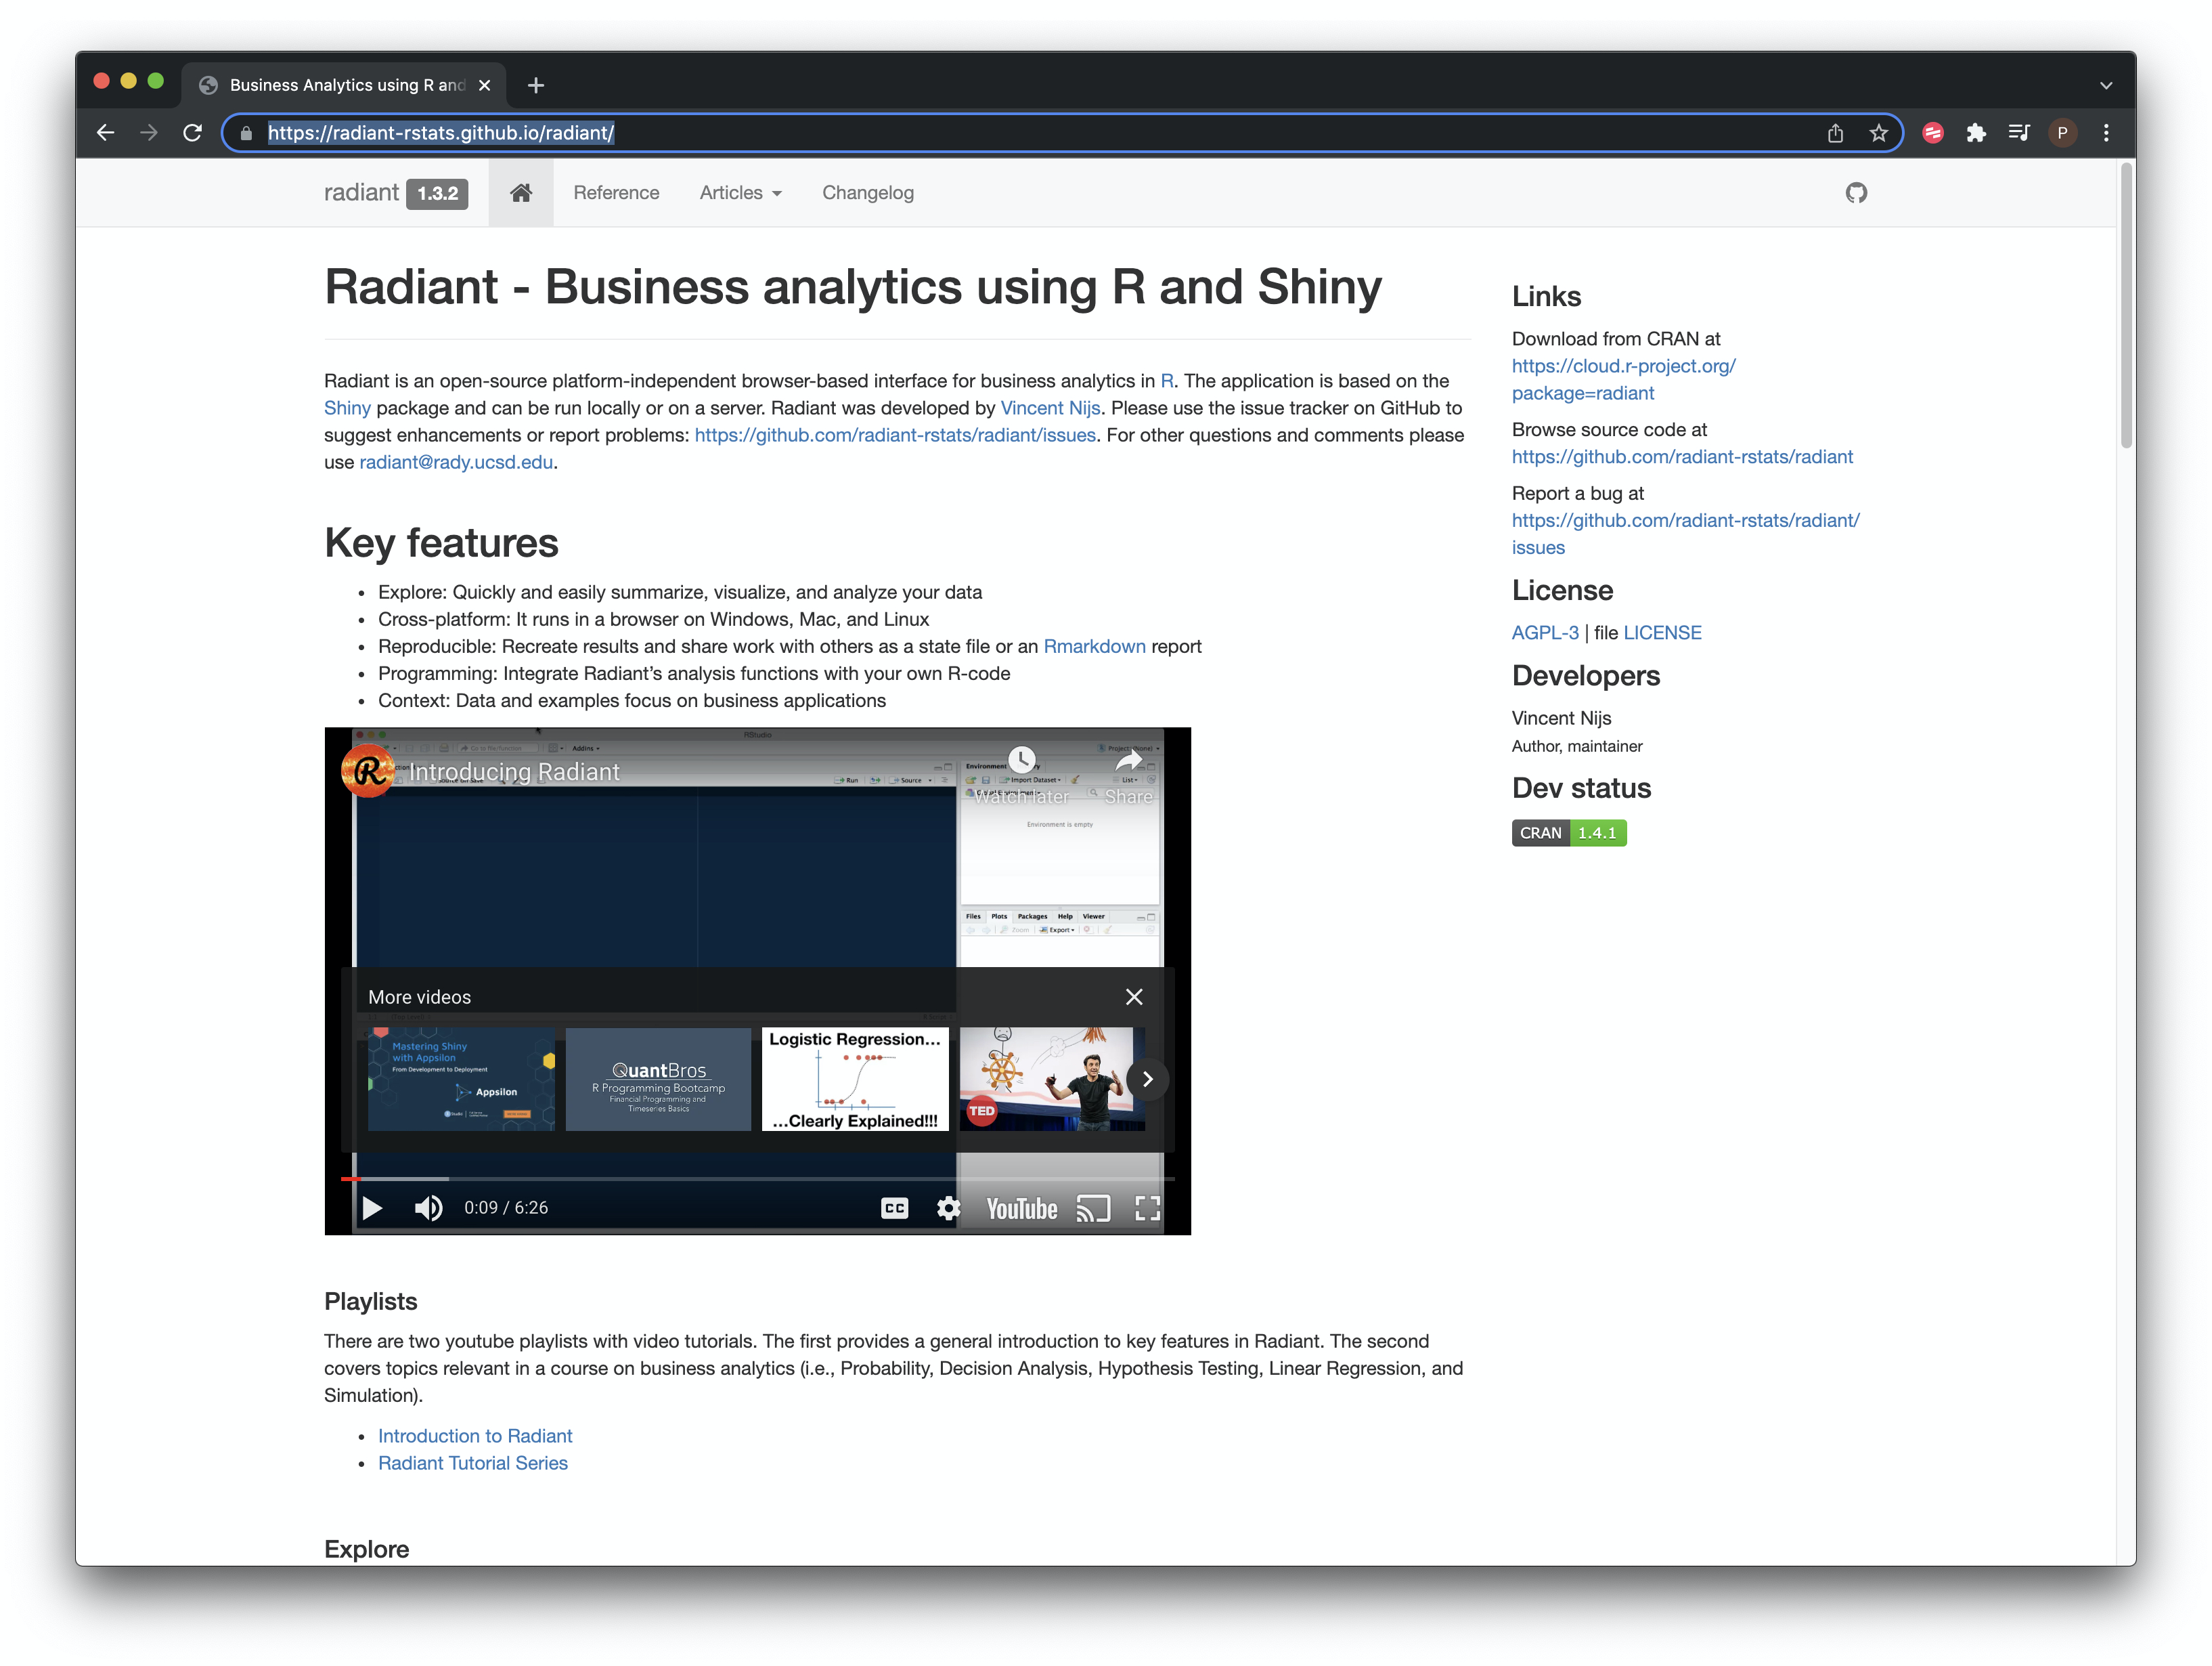Bookmark page with the star icon
This screenshot has height=1666, width=2212.
tap(1878, 133)
